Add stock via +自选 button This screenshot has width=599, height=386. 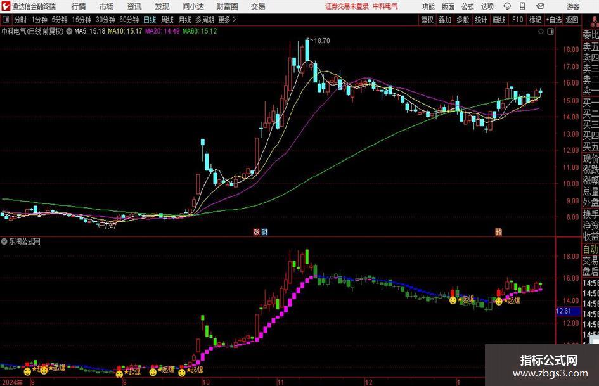click(x=554, y=20)
